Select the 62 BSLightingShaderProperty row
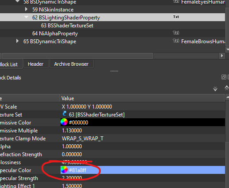 click(x=112, y=17)
